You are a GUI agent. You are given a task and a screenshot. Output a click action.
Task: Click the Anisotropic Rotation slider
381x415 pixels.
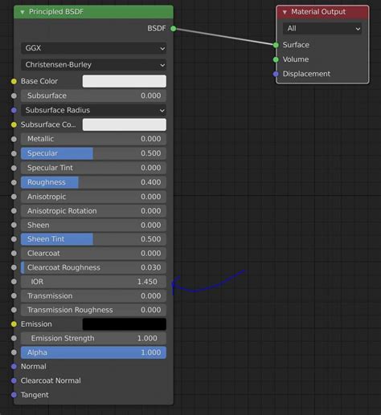coord(93,211)
